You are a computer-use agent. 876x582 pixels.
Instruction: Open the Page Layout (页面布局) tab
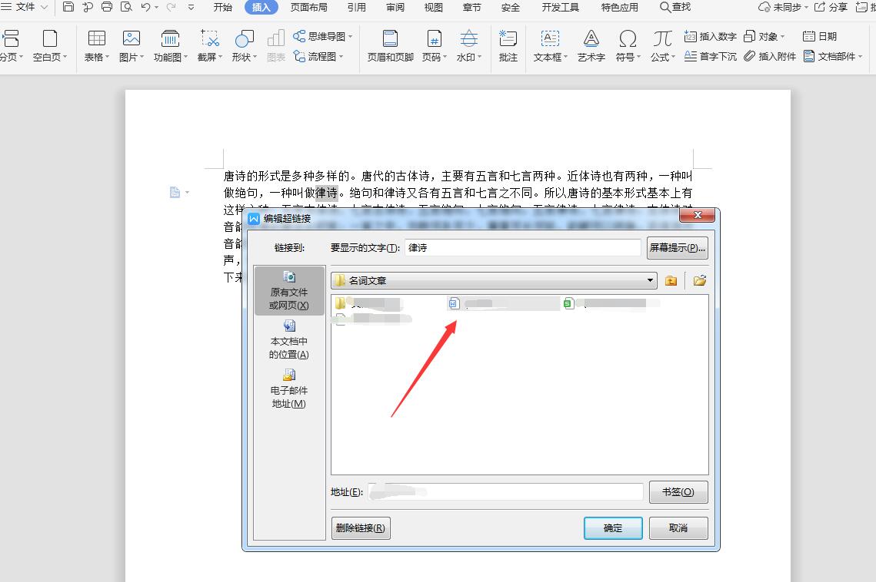click(x=309, y=7)
